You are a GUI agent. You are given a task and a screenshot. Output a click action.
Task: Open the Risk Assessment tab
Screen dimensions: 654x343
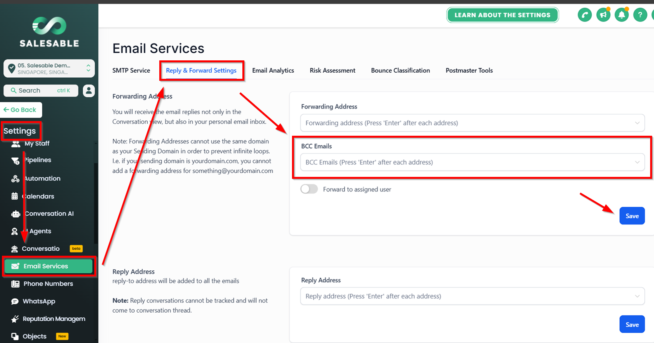tap(332, 70)
